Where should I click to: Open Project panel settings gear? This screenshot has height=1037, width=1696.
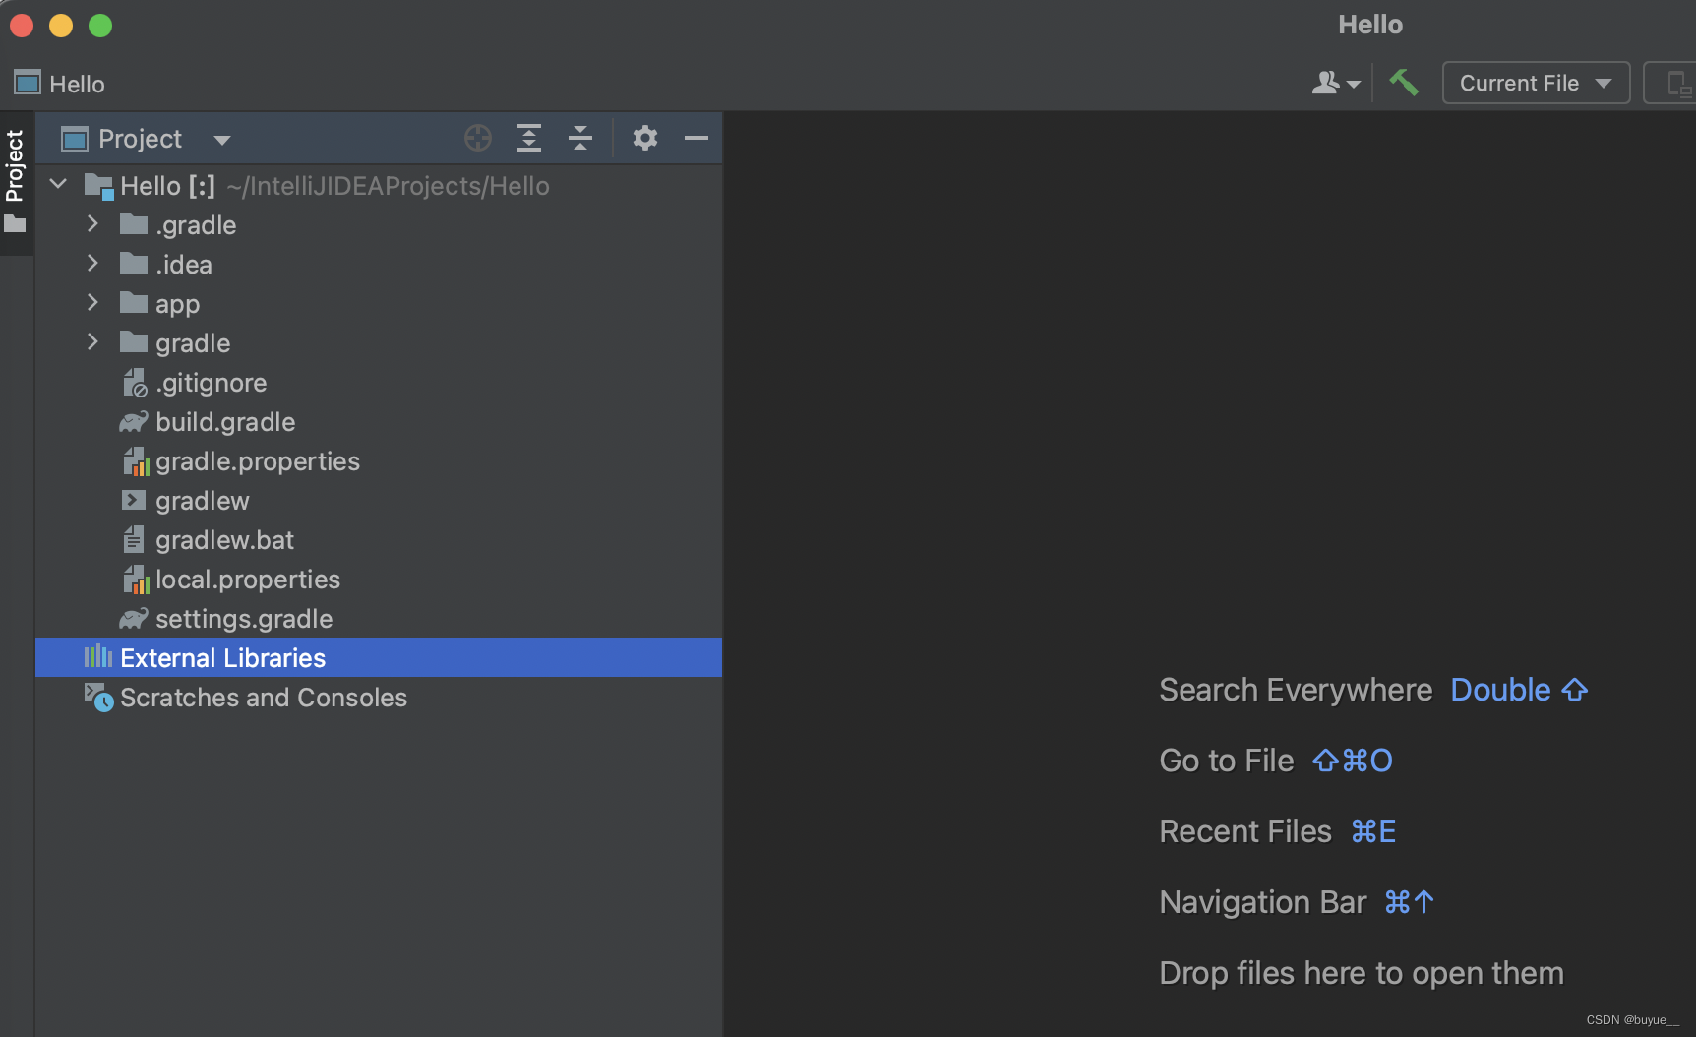644,138
